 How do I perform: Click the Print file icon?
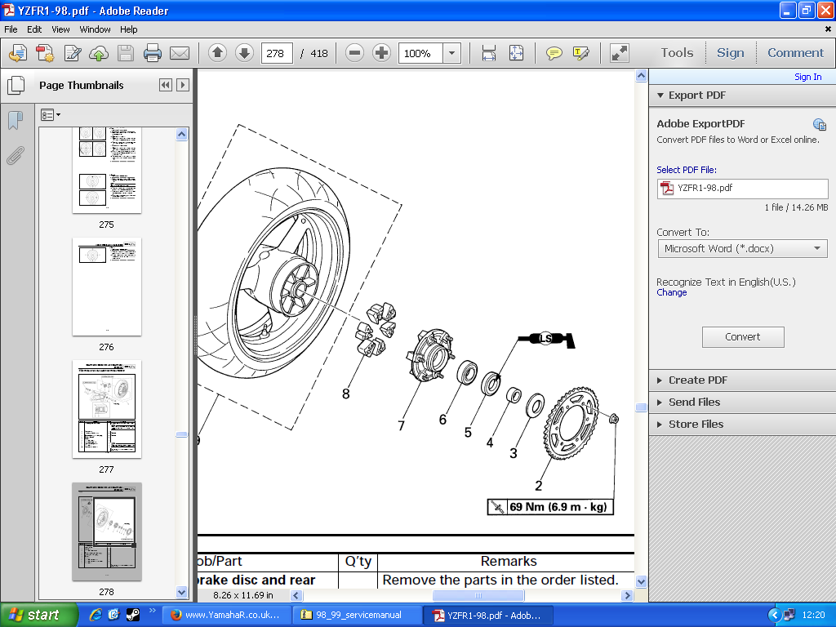153,54
